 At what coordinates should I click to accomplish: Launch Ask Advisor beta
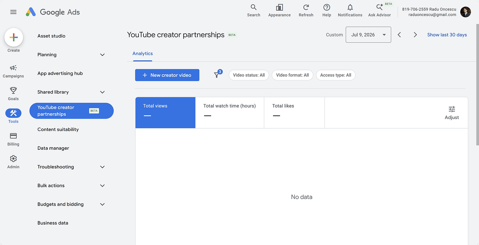pyautogui.click(x=380, y=11)
